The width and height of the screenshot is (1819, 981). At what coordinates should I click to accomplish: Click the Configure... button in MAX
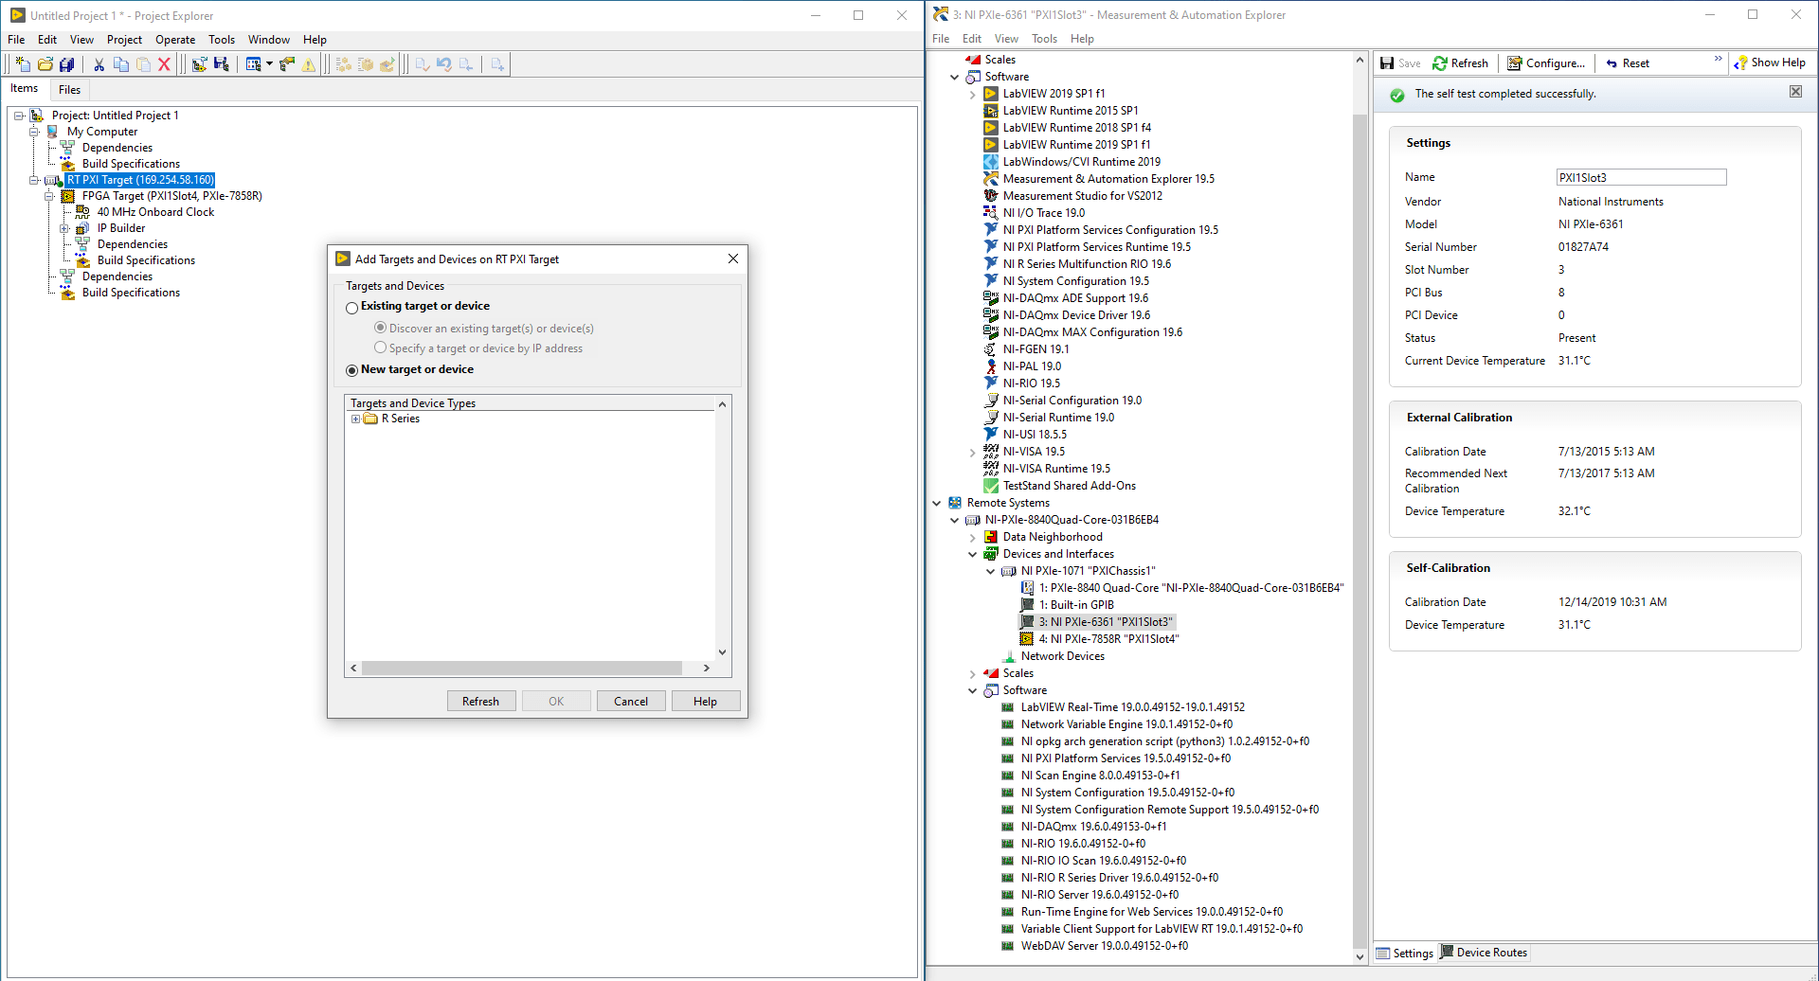click(x=1546, y=63)
